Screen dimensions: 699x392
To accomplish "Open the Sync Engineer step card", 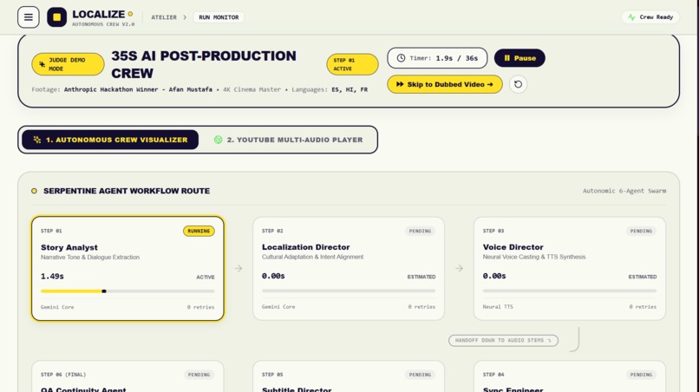I will pos(570,377).
